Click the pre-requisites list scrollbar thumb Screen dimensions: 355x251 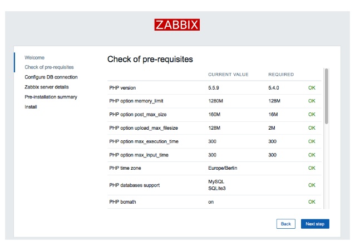[326, 96]
